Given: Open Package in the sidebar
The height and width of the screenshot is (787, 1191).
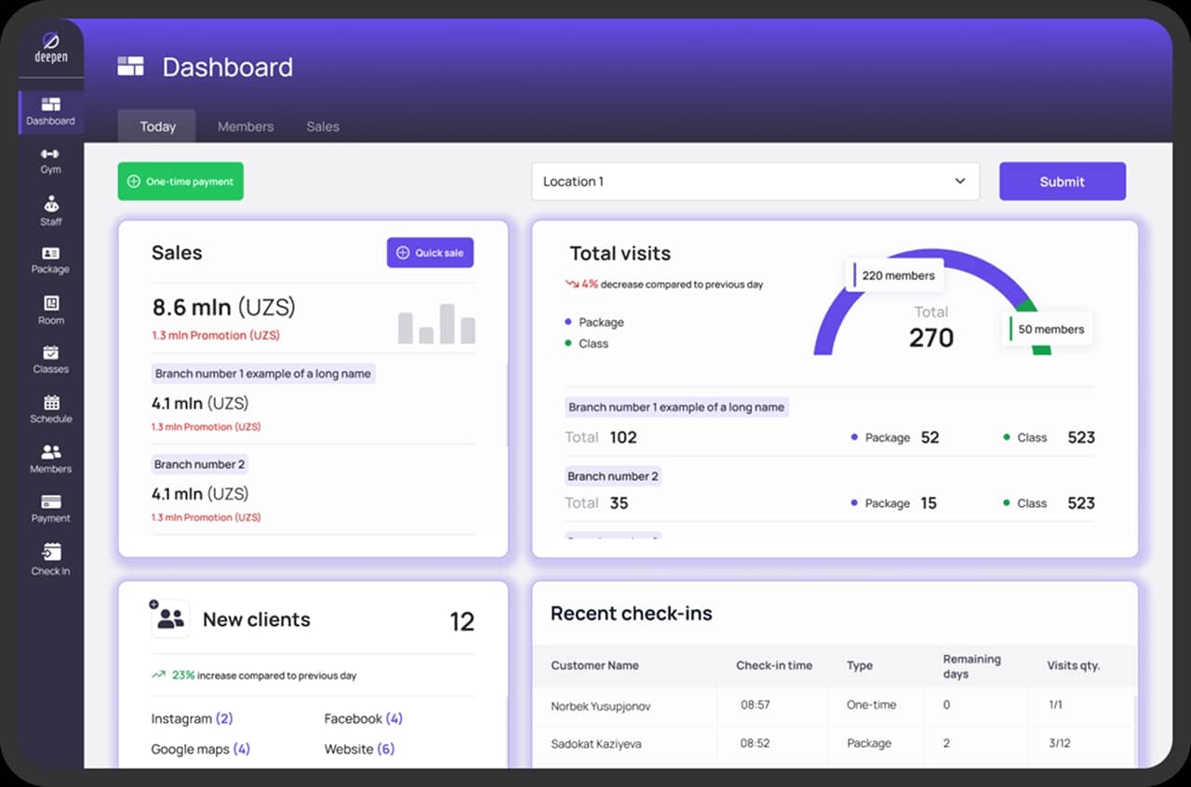Looking at the screenshot, I should (x=51, y=260).
